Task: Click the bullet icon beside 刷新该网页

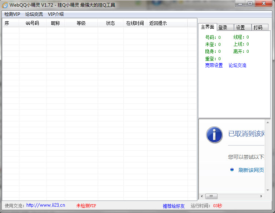Action: point(232,170)
